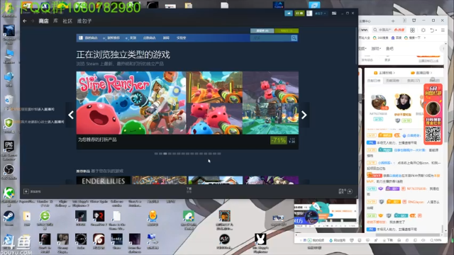Image resolution: width=454 pixels, height=255 pixels.
Task: Open the ENDER LILIES recommended game capsule
Action: tap(104, 181)
